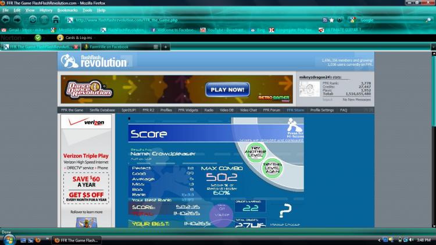436x245 pixels.
Task: Open a new tab with the plus button
Action: pos(166,47)
